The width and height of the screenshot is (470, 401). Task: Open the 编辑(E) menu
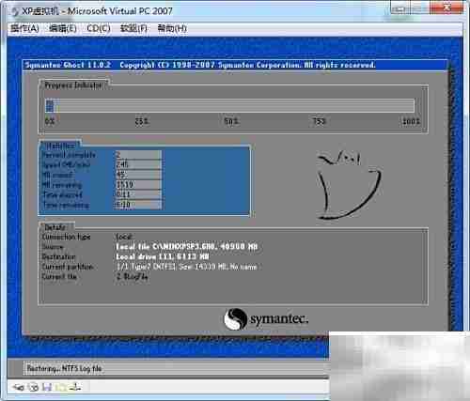click(63, 28)
